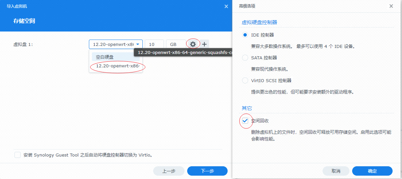The width and height of the screenshot is (402, 179).
Task: Pick 12.20-openwrt-x86 image from the dropdown list
Action: 115,66
